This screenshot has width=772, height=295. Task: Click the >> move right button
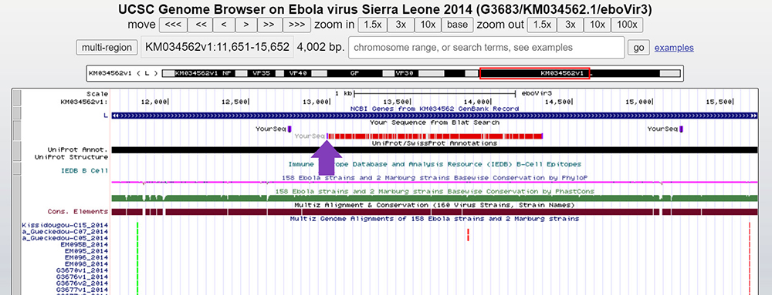coord(269,25)
